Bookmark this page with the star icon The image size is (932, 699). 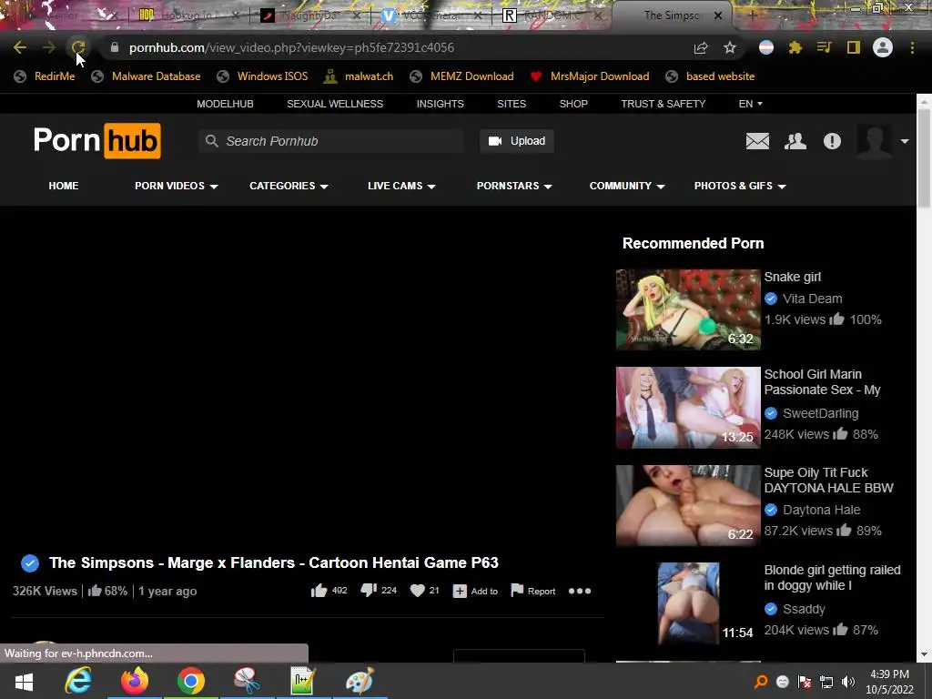(730, 47)
